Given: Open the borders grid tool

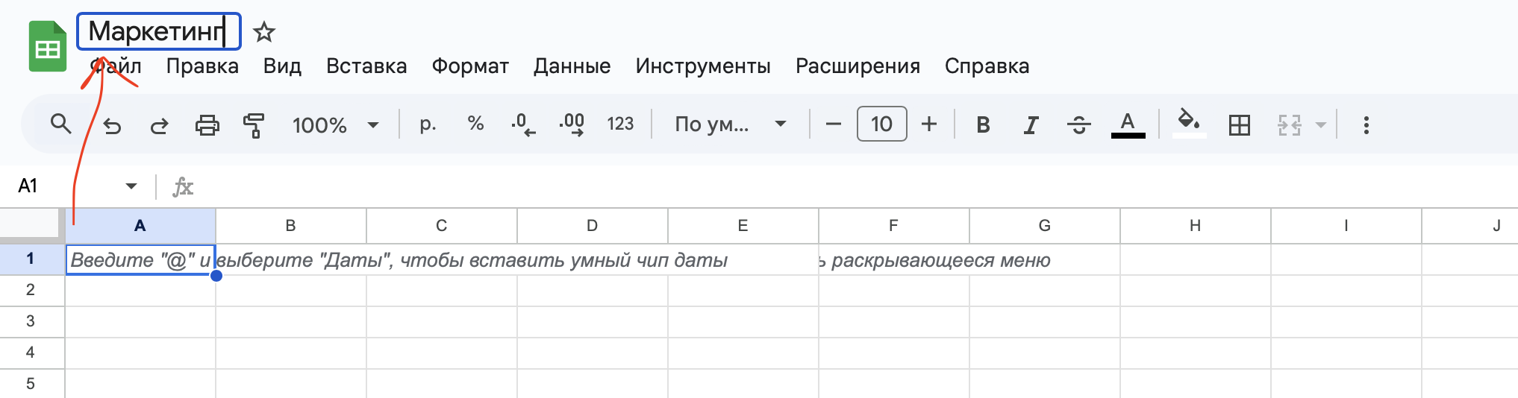Looking at the screenshot, I should (x=1239, y=124).
